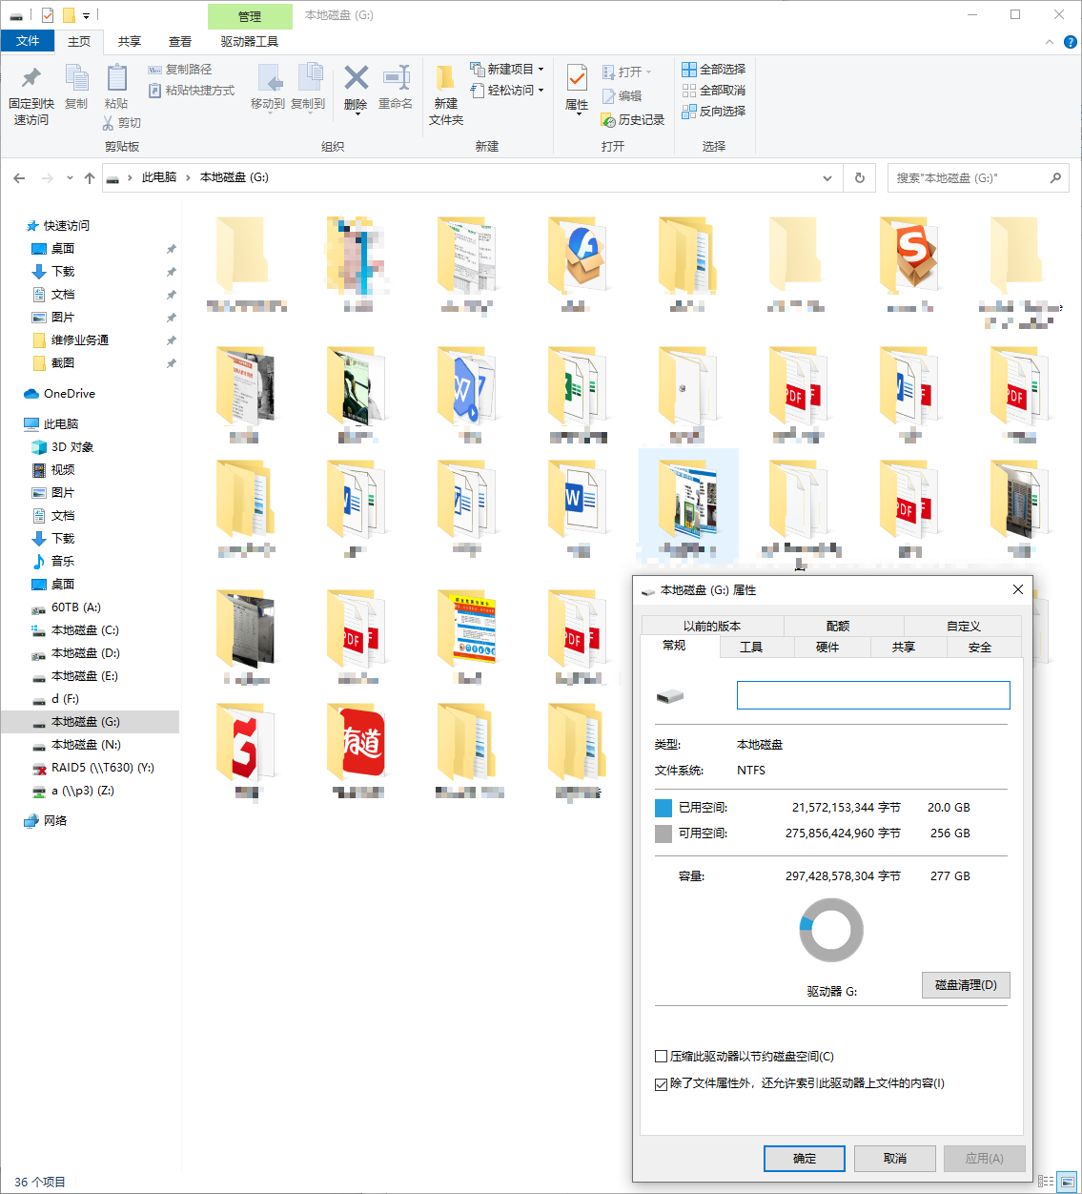Click the 粘贴 (Paste) clipboard icon
The height and width of the screenshot is (1194, 1082).
coord(116,79)
